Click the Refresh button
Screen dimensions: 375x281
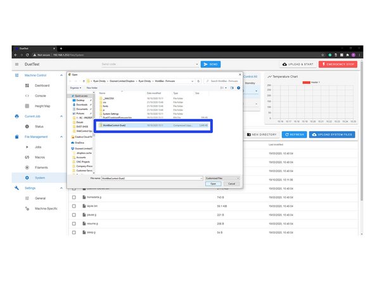(x=295, y=135)
